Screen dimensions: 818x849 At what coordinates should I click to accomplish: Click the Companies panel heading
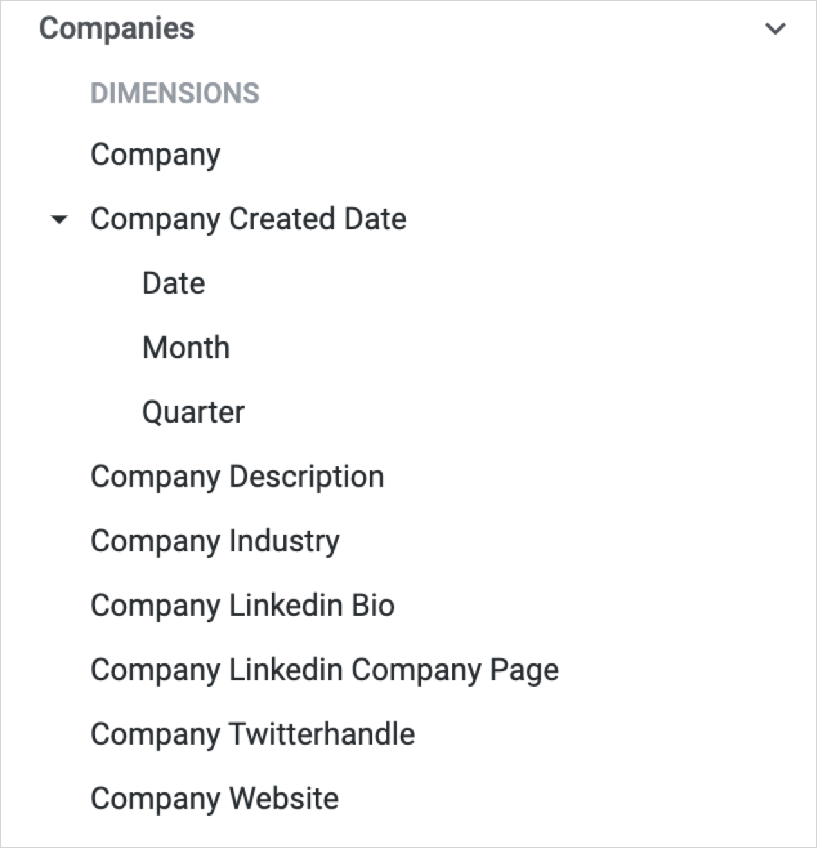[117, 29]
